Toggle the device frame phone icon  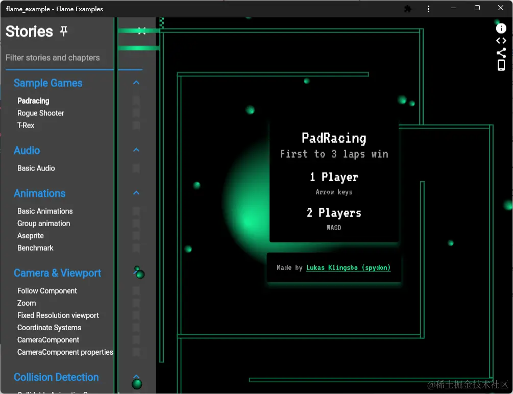click(501, 65)
